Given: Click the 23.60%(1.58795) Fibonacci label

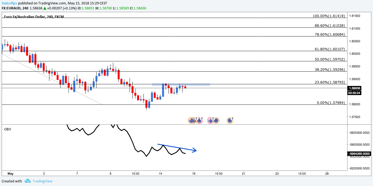Looking at the screenshot, I should 330,82.
